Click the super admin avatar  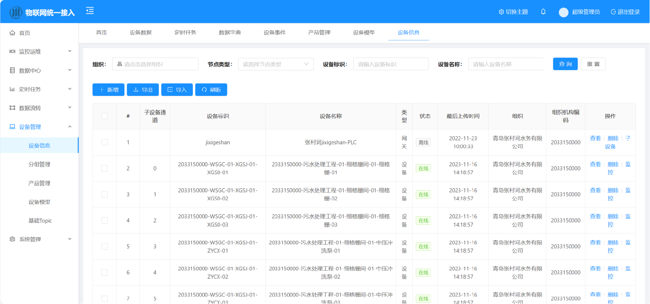[563, 12]
